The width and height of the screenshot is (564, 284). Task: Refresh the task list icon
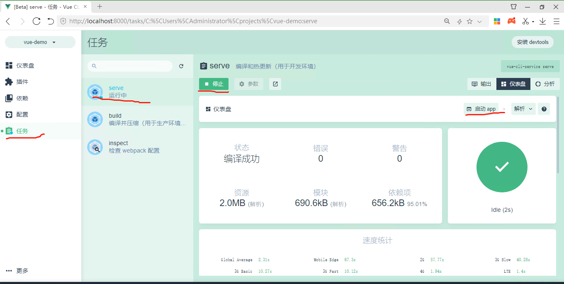pos(181,66)
